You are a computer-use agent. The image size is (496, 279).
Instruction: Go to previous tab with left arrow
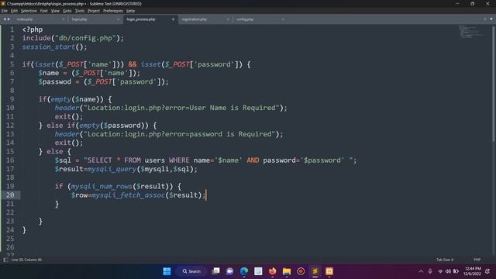[x=5, y=19]
